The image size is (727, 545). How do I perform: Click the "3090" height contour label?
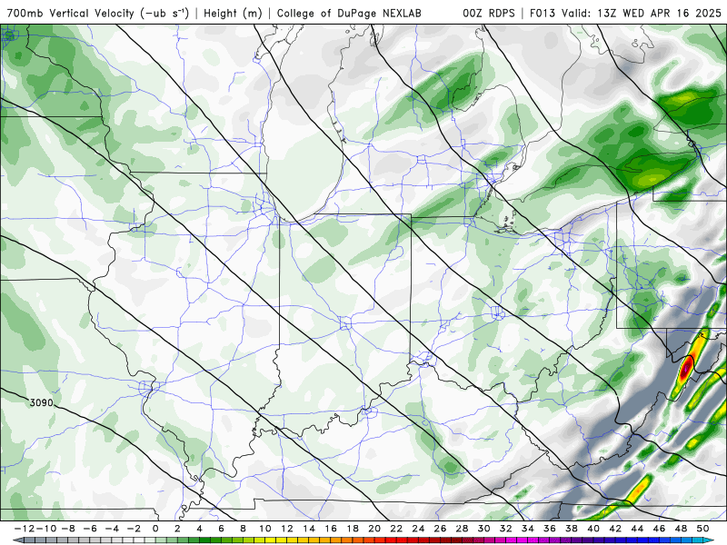coord(41,402)
